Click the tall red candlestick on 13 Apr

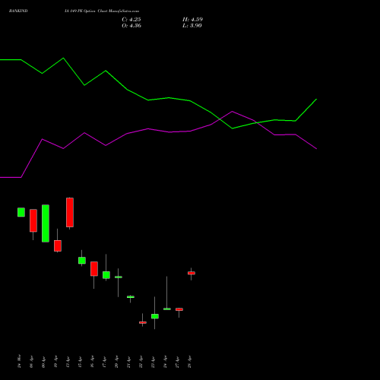(70, 212)
